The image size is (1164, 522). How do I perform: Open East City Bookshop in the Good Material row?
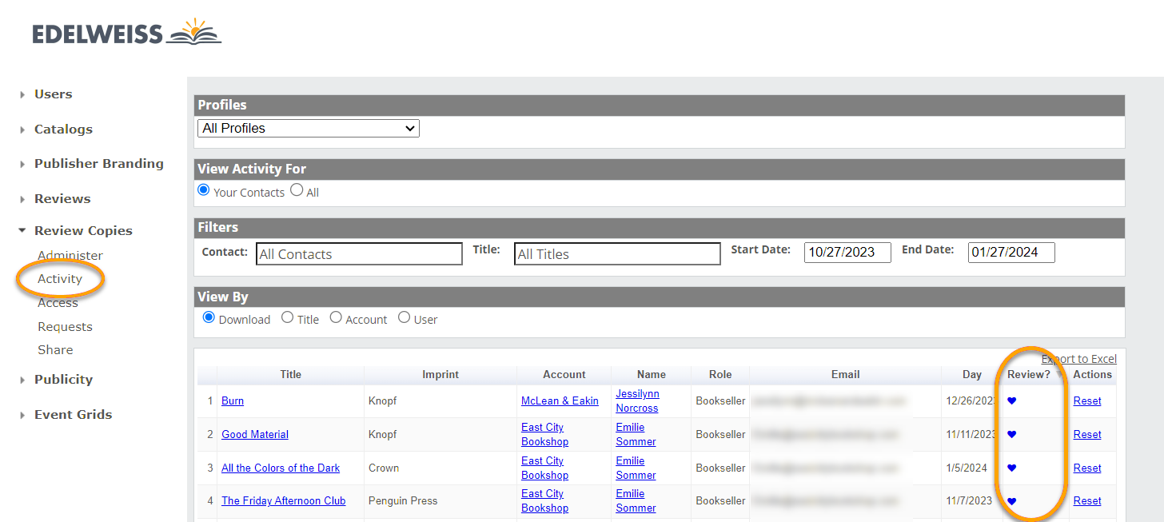(544, 435)
